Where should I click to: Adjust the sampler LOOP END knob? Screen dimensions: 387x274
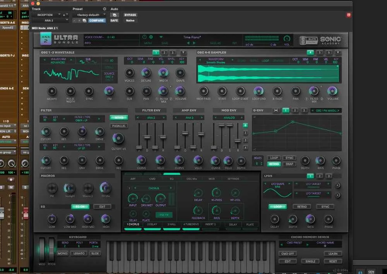(x=259, y=91)
